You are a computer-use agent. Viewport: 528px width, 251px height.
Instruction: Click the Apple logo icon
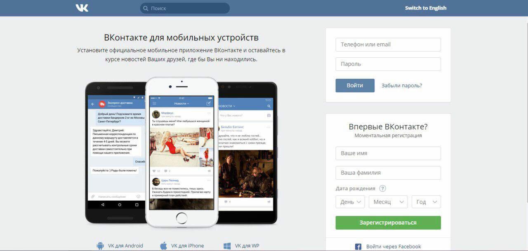pos(164,246)
